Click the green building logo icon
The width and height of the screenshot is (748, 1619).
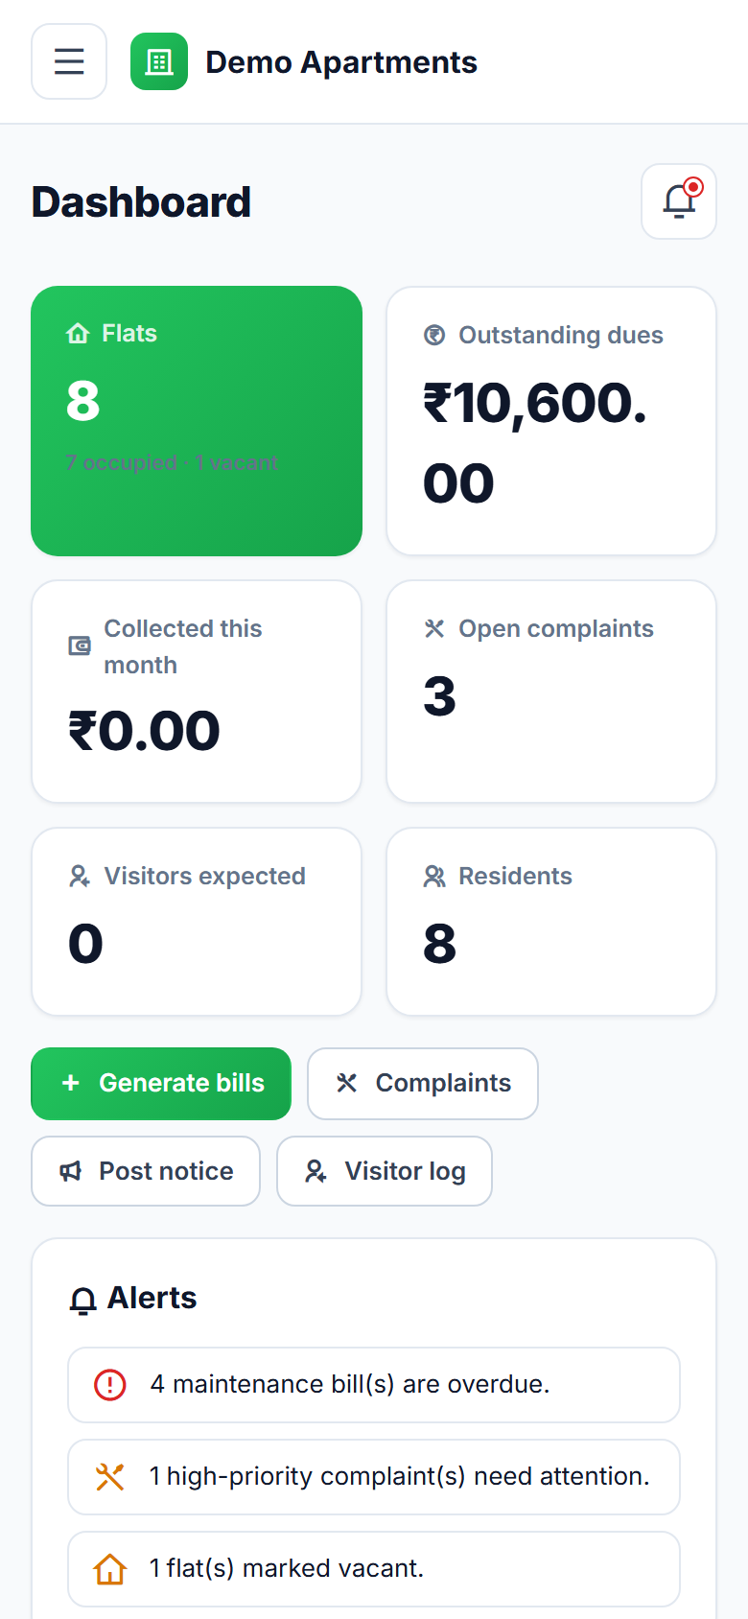[159, 61]
